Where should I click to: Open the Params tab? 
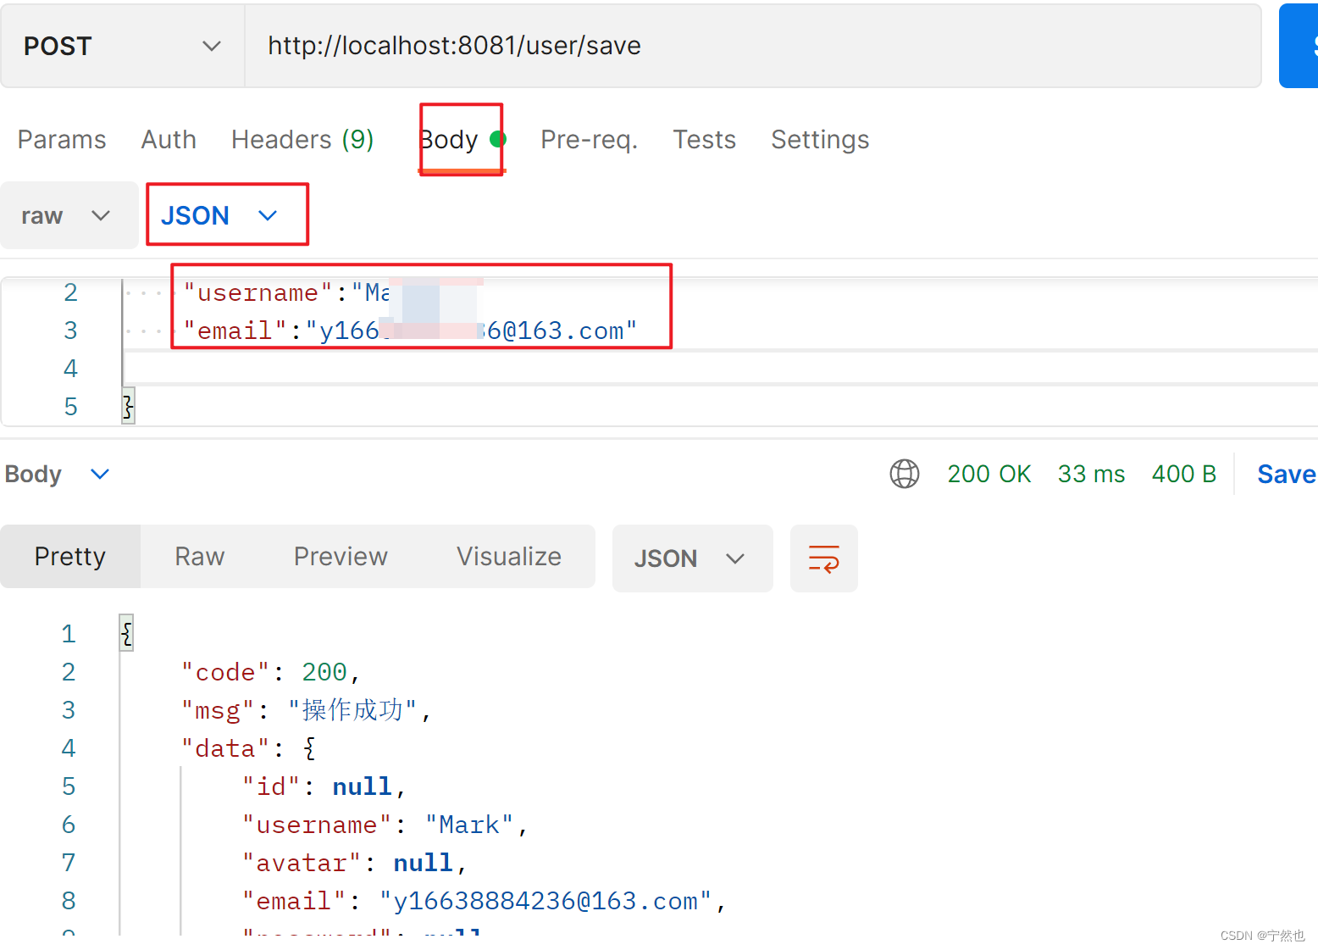pyautogui.click(x=62, y=139)
